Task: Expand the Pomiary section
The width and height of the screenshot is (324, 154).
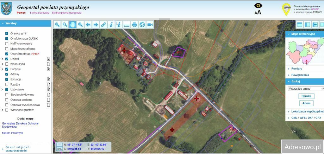Action: [305, 69]
